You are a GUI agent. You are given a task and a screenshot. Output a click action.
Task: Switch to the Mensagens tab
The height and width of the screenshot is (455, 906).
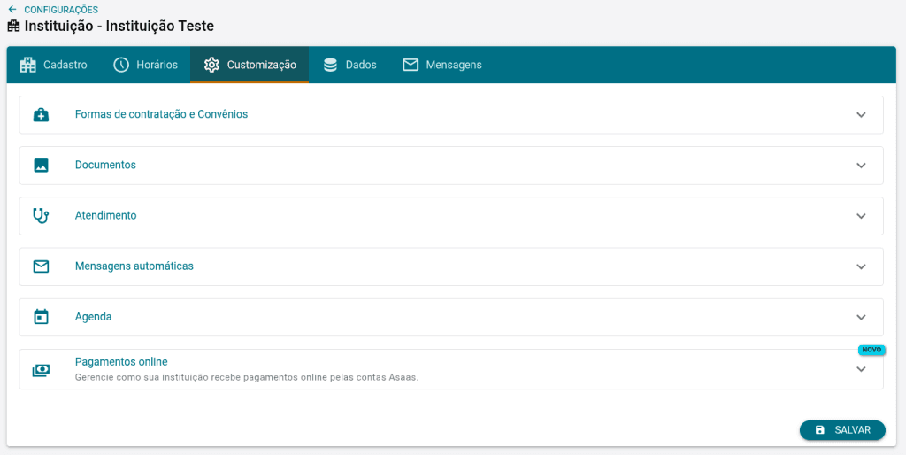tap(442, 65)
